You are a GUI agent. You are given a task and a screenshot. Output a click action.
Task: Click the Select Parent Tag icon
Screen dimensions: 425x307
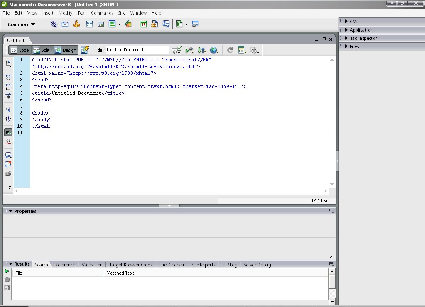[x=8, y=110]
